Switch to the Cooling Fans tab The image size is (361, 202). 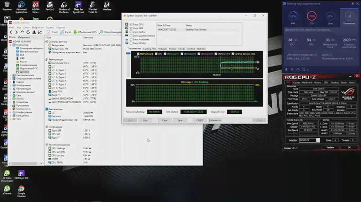149,48
